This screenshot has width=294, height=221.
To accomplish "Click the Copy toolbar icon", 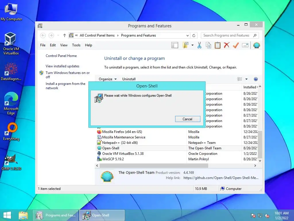I will click(208, 45).
